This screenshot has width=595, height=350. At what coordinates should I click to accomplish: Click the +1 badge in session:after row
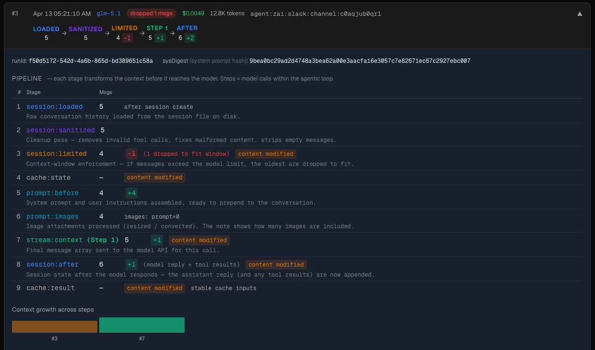(x=131, y=265)
